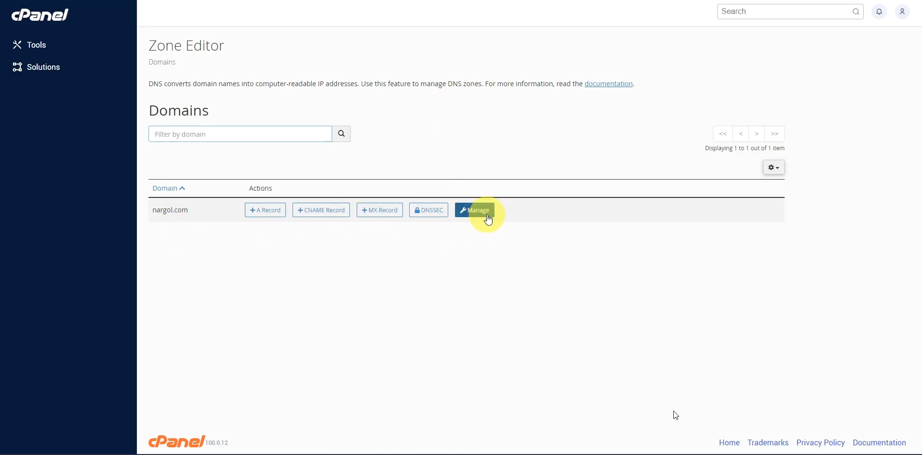
Task: Click the cPanel logo in sidebar
Action: coord(40,15)
